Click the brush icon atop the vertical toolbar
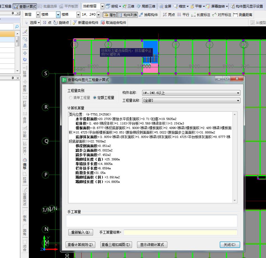 point(25,32)
